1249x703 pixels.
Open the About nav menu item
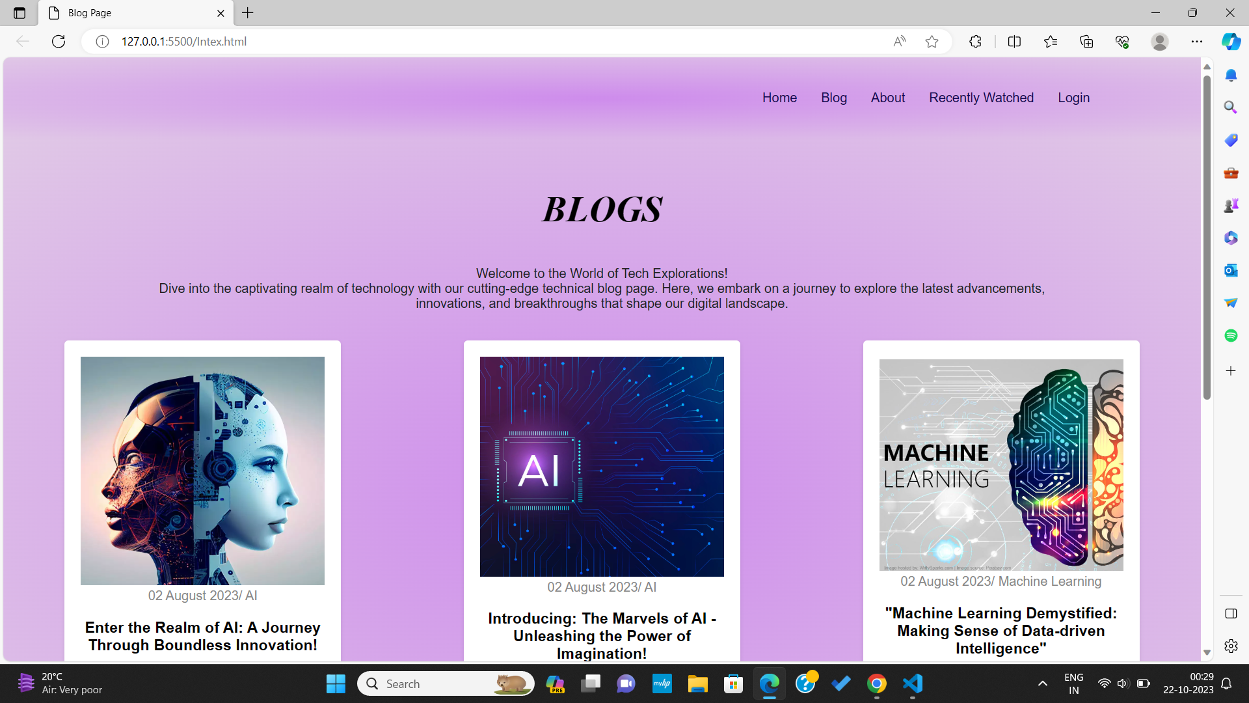coord(887,98)
